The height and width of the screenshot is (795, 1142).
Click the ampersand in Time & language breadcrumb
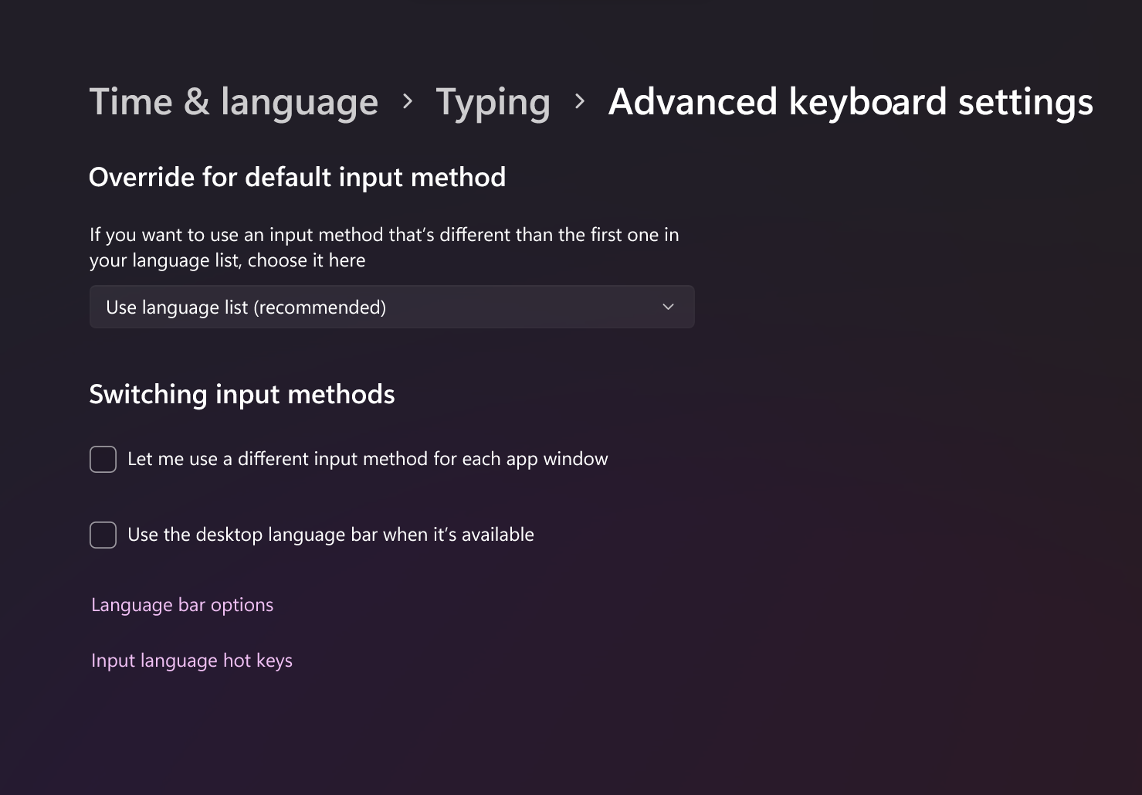[x=197, y=102]
